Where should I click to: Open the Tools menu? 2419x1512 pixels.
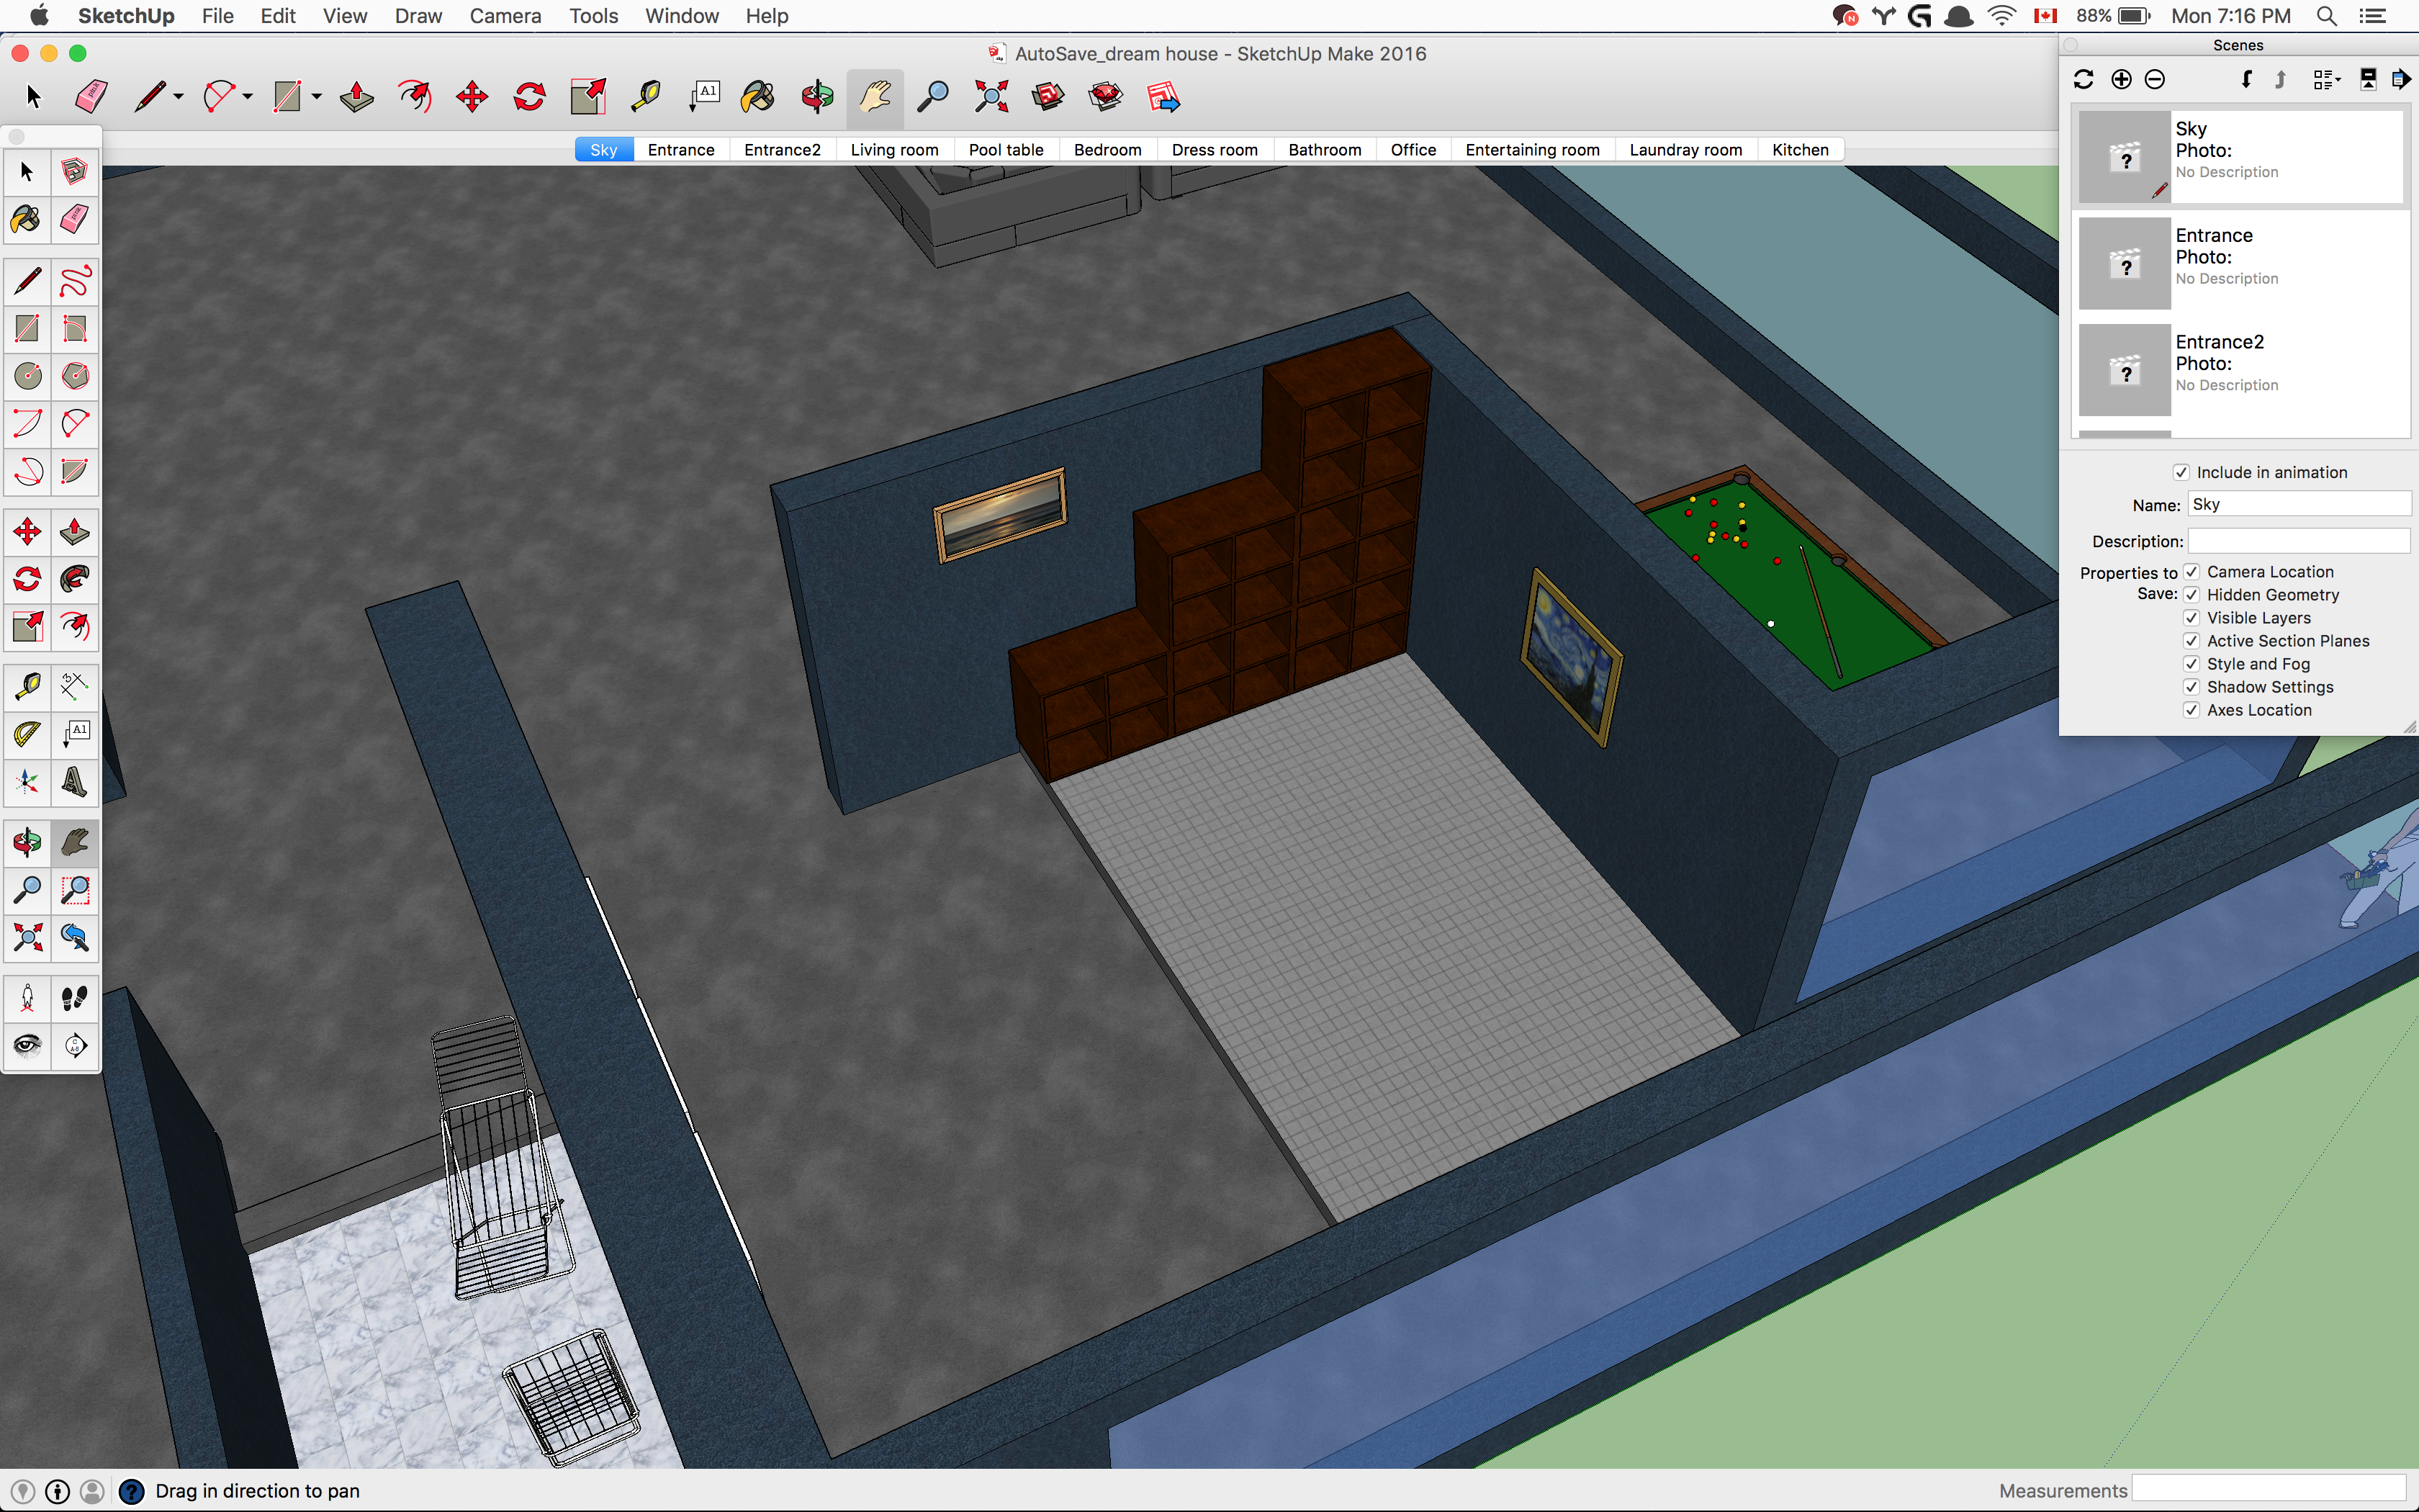(x=593, y=16)
